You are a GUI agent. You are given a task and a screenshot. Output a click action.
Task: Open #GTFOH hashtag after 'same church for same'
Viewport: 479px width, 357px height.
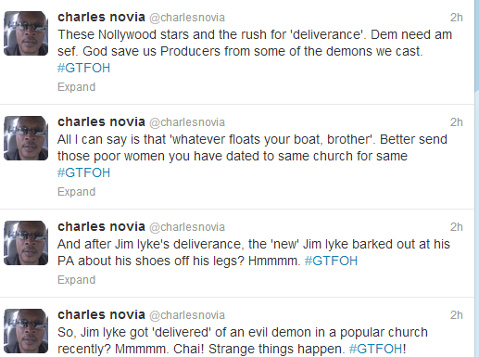[x=83, y=172]
